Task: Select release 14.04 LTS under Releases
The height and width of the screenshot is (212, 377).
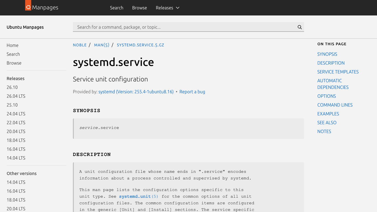Action: tap(16, 158)
